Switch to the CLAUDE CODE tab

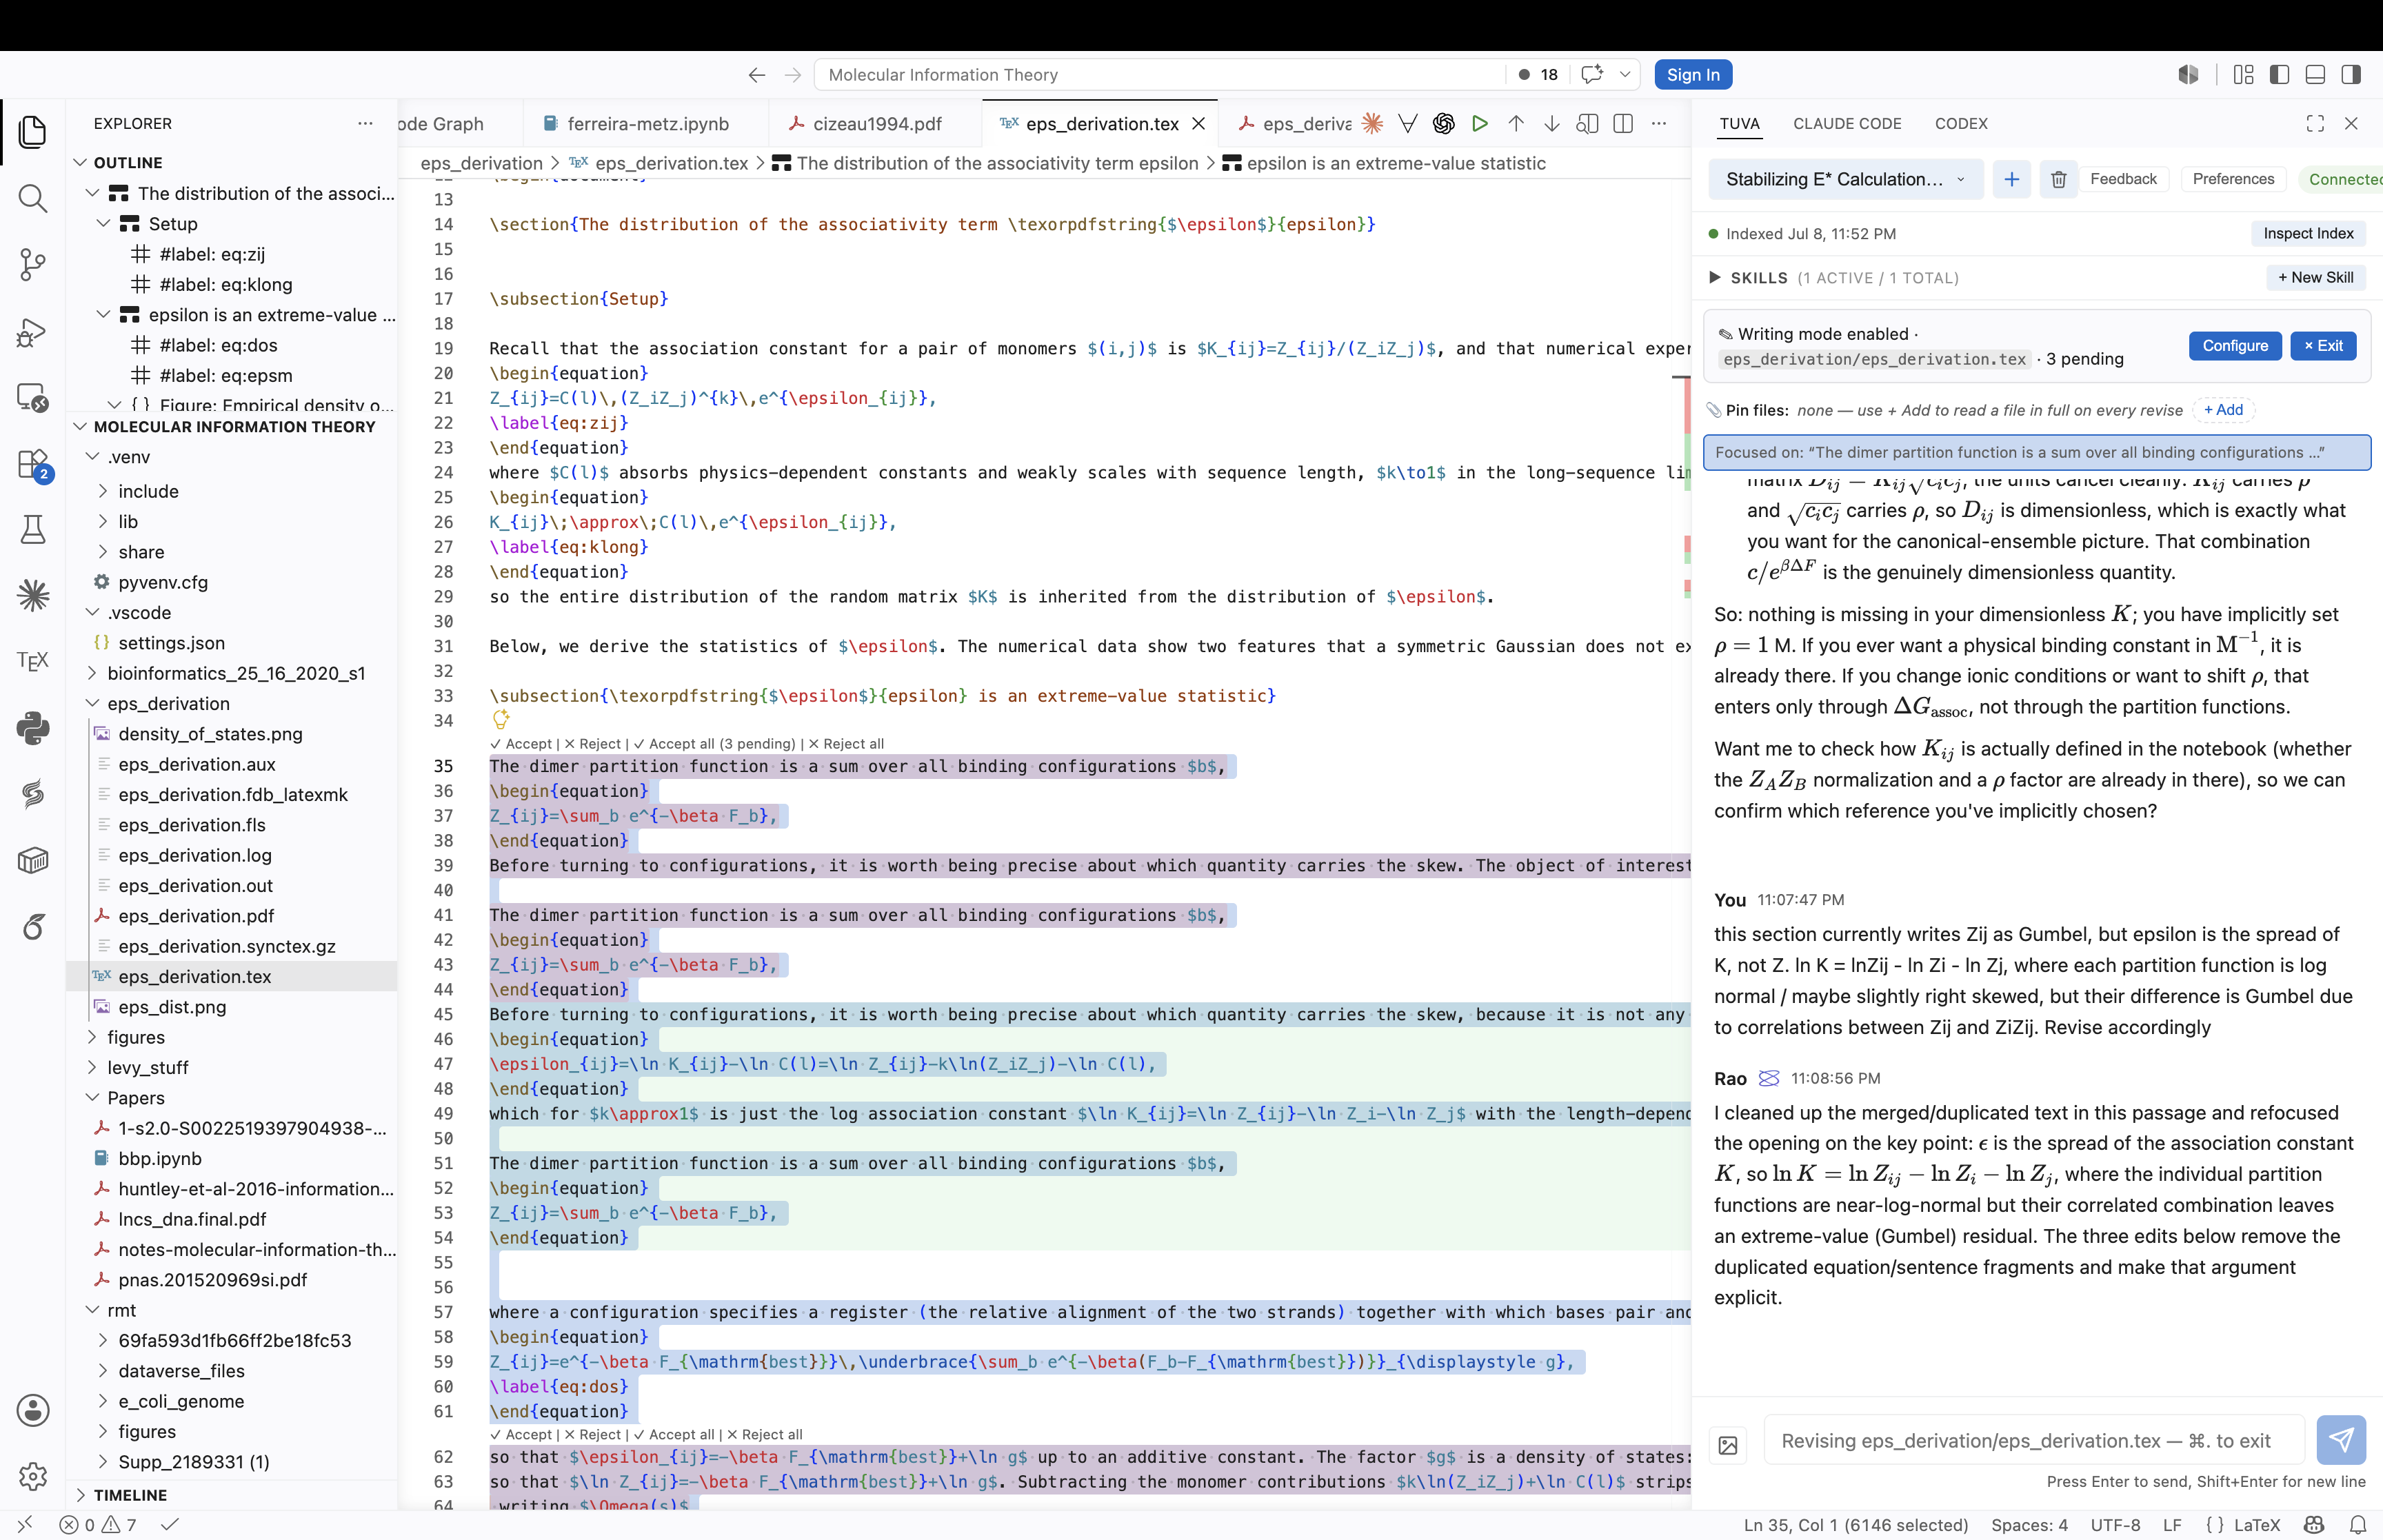click(1847, 124)
